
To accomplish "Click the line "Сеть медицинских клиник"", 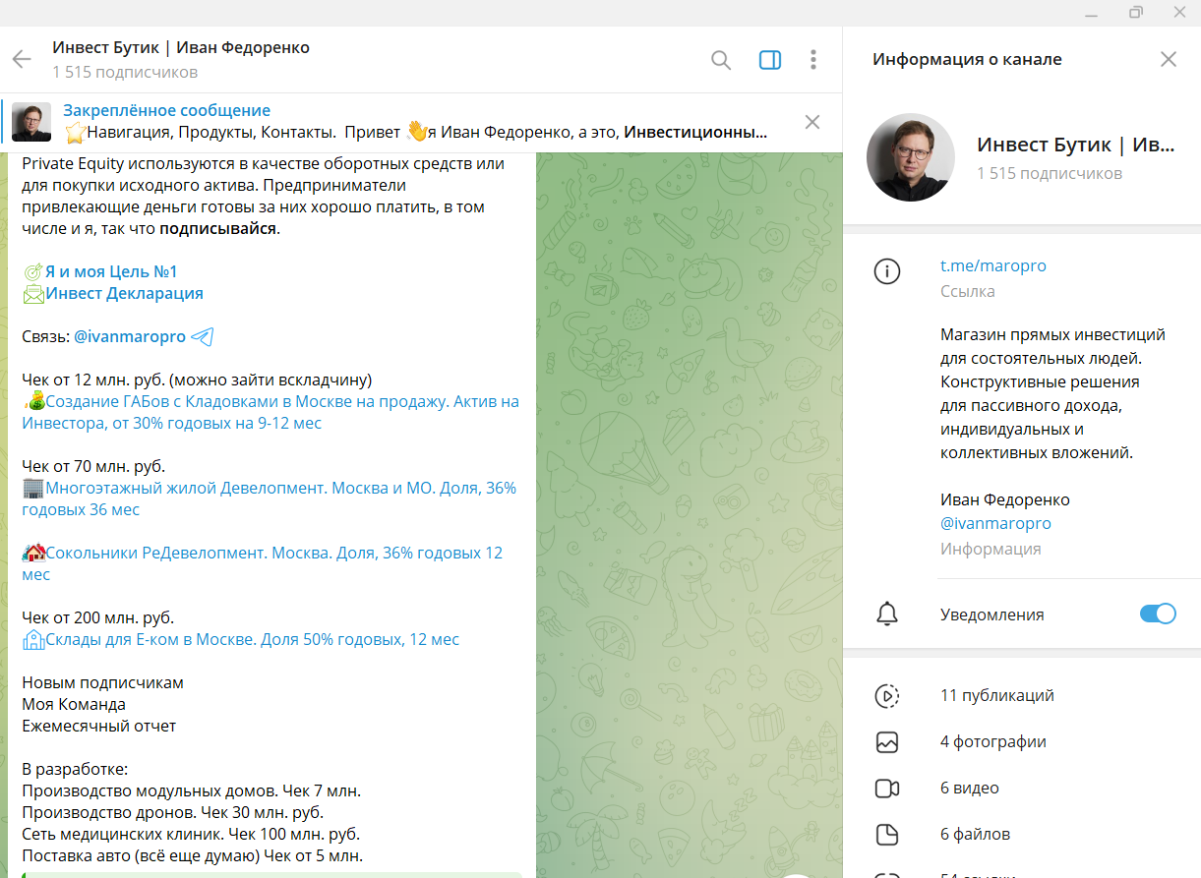I will [191, 834].
